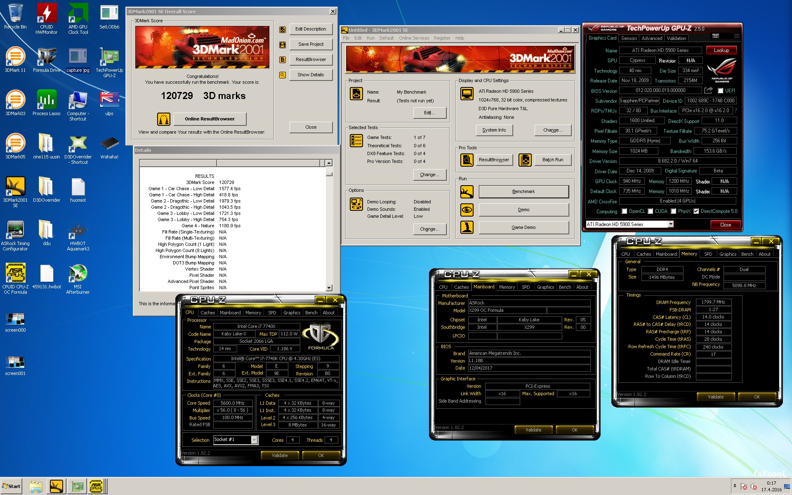The image size is (792, 495).
Task: Open D3DOverrider shortcut icon
Action: [x=78, y=151]
